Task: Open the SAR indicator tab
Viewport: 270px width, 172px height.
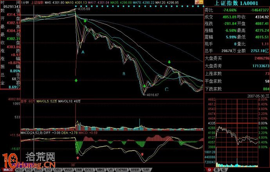Action: pos(146,170)
